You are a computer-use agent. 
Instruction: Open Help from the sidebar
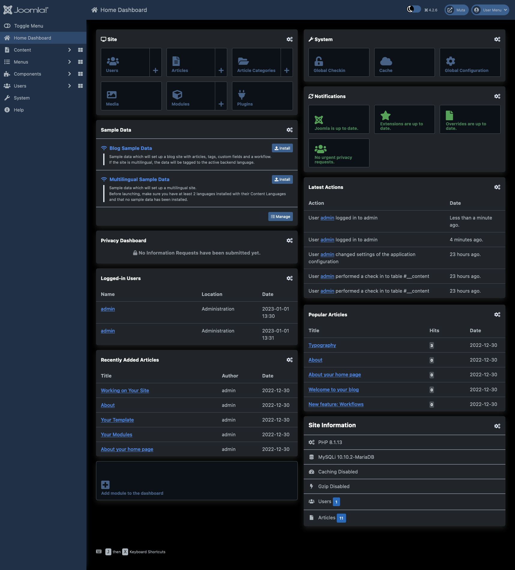pyautogui.click(x=19, y=110)
